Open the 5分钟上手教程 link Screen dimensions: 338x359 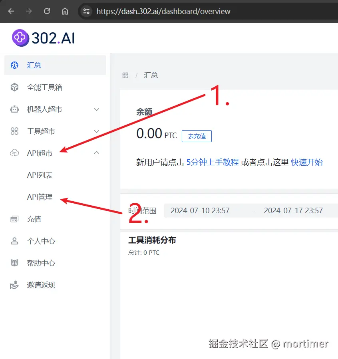point(213,162)
